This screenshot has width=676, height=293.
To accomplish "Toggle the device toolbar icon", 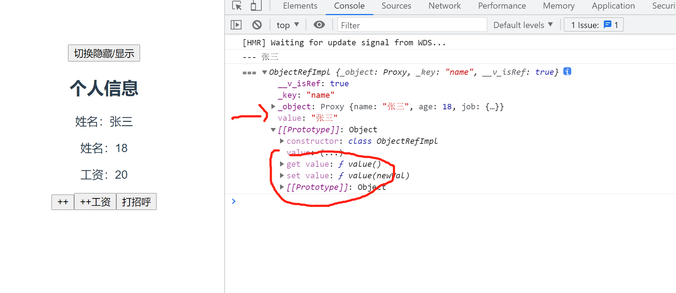I will [x=256, y=6].
